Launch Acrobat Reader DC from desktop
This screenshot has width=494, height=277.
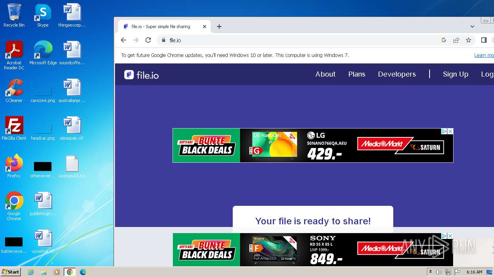pos(14,55)
